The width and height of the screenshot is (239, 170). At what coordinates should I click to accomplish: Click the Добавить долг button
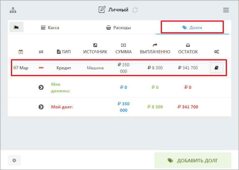(x=193, y=160)
